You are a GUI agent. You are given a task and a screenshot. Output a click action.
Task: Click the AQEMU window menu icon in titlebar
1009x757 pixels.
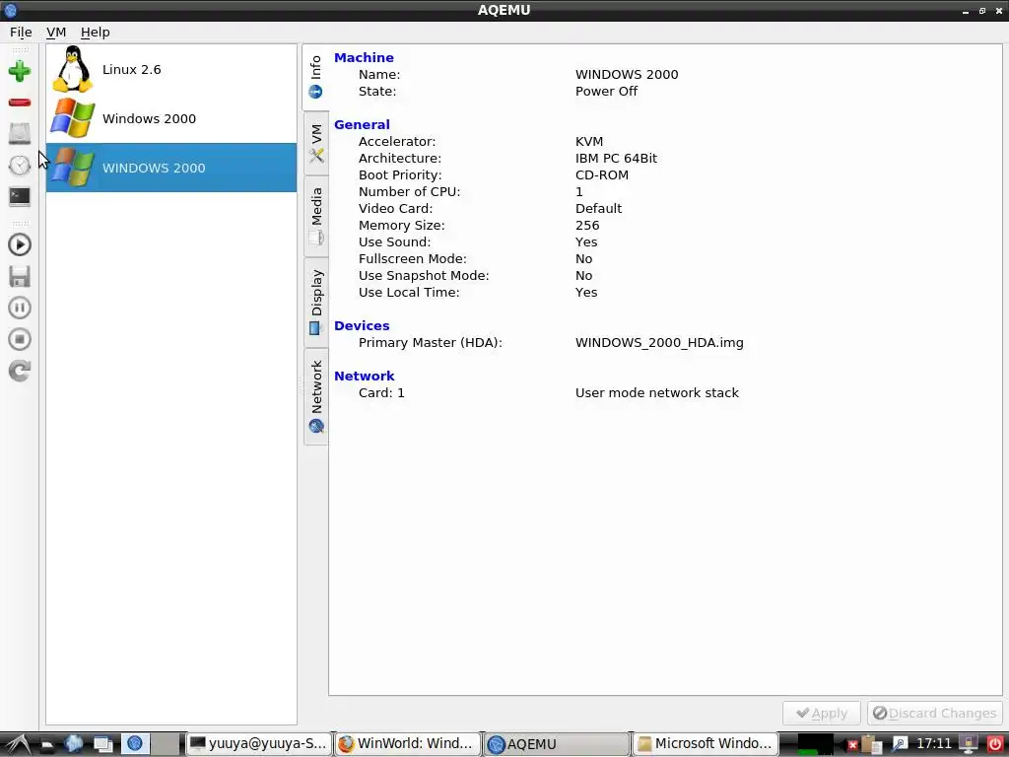pos(10,10)
